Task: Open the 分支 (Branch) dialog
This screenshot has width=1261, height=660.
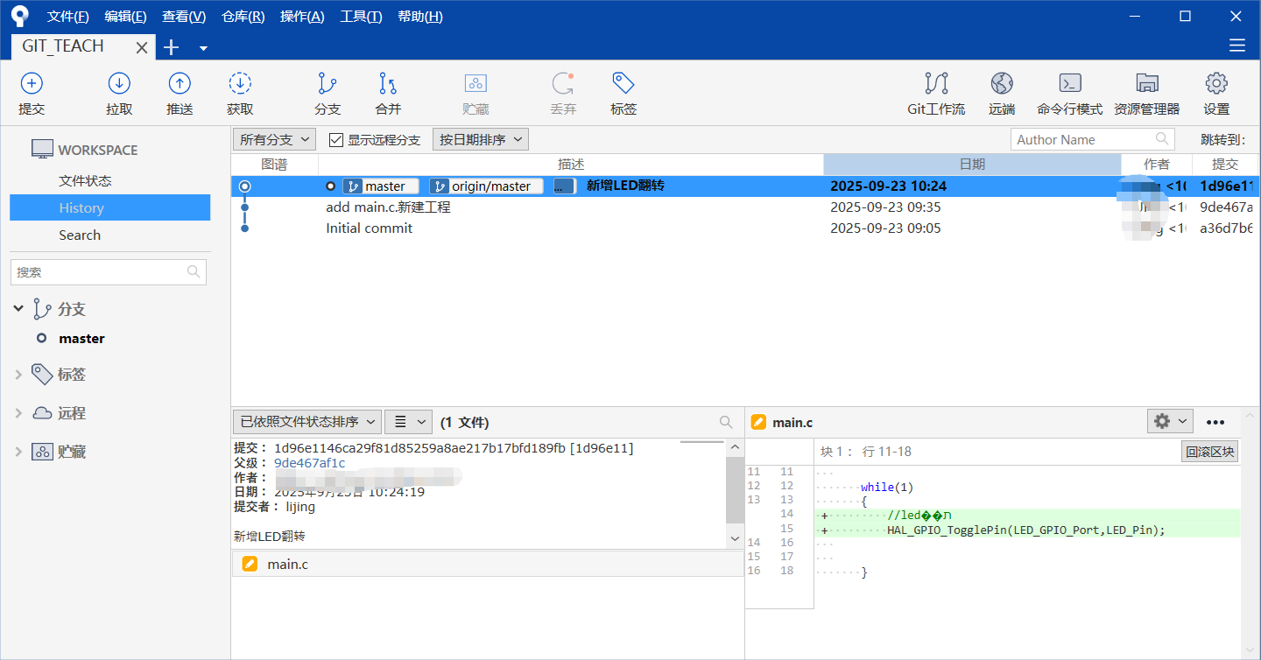Action: pyautogui.click(x=327, y=92)
